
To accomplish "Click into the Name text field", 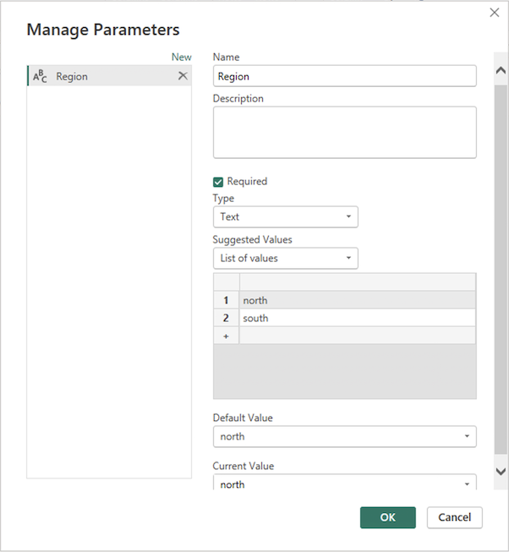I will 344,76.
